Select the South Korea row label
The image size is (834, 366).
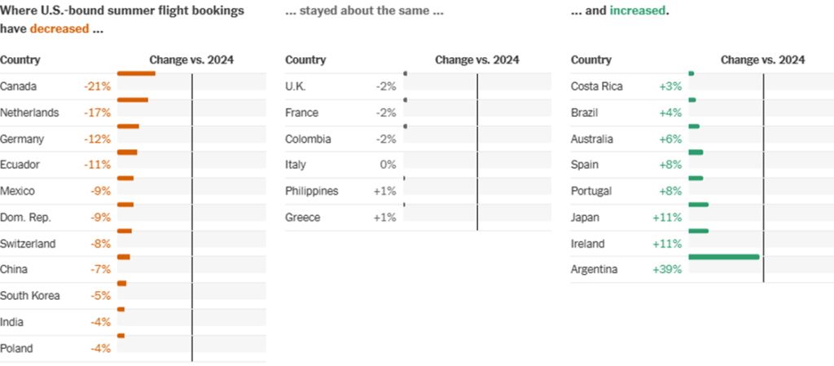point(30,296)
